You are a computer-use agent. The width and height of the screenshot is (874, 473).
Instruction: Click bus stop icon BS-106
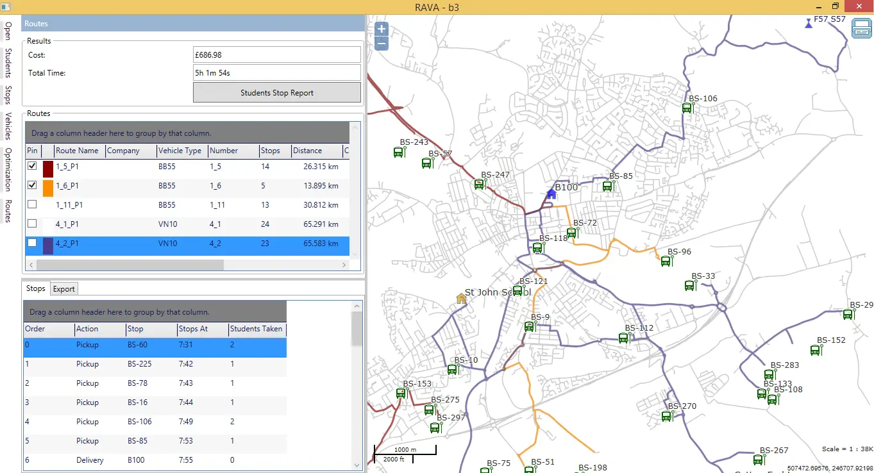(687, 108)
